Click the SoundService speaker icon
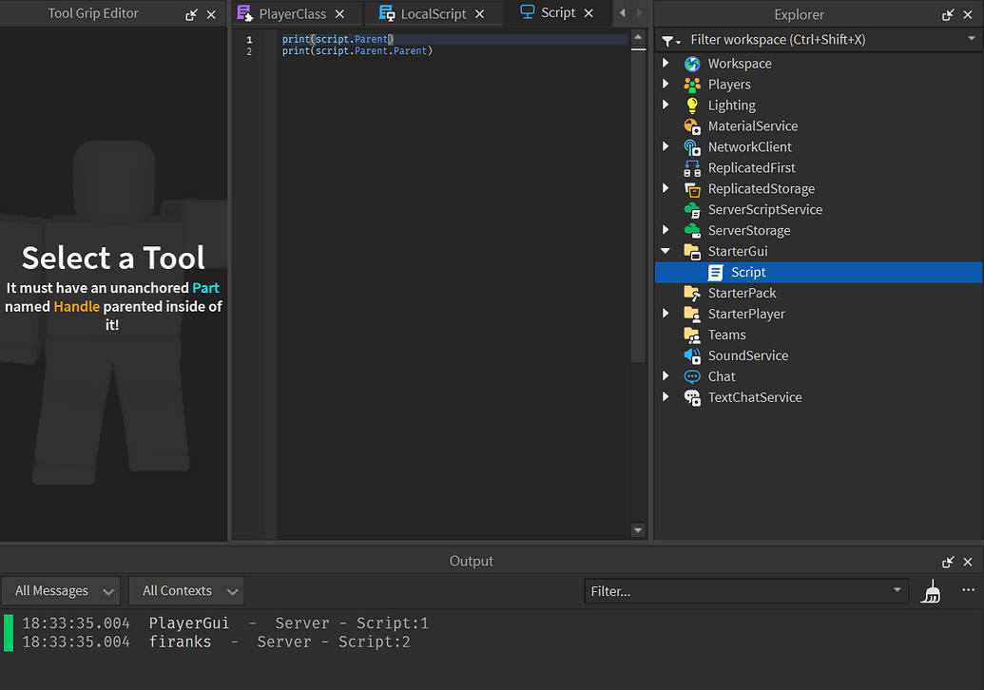The height and width of the screenshot is (690, 984). click(691, 355)
